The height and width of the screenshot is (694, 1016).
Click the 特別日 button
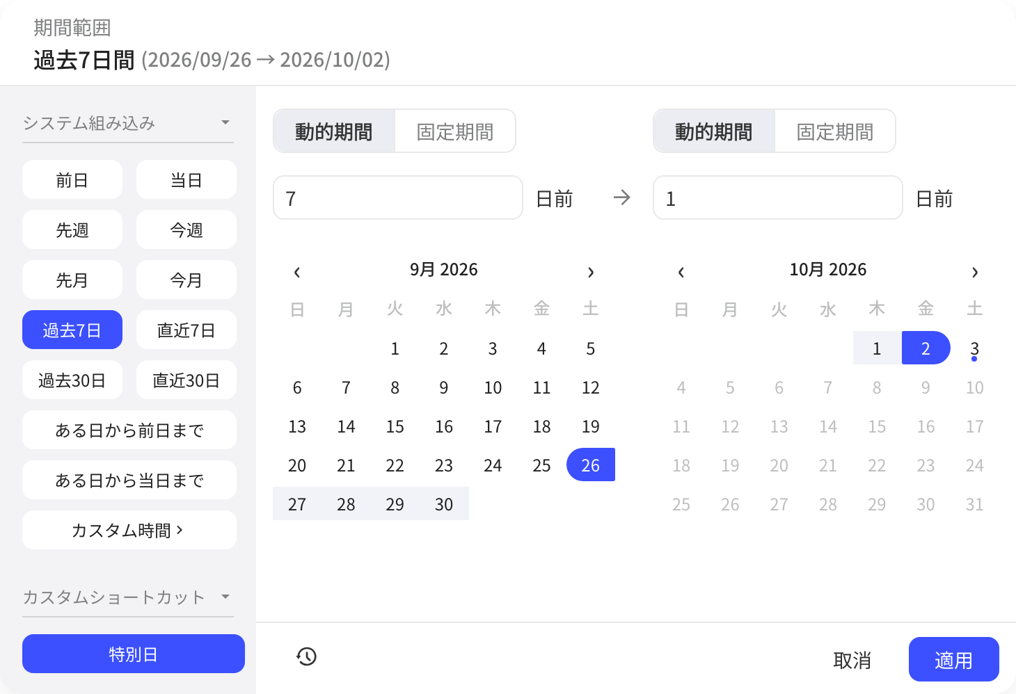(x=134, y=654)
